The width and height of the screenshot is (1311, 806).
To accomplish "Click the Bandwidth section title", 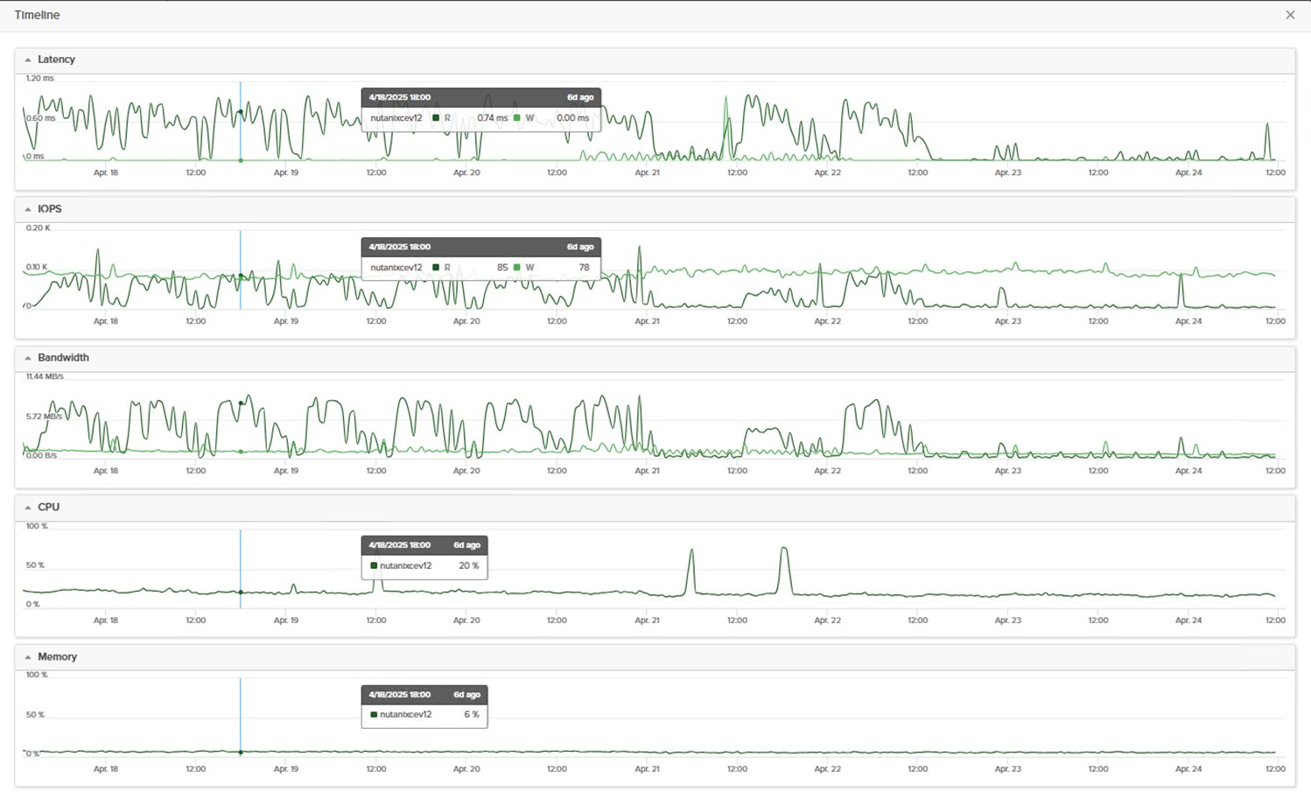I will pos(63,358).
